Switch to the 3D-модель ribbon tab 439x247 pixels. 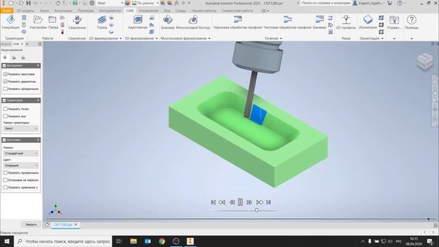click(25, 11)
